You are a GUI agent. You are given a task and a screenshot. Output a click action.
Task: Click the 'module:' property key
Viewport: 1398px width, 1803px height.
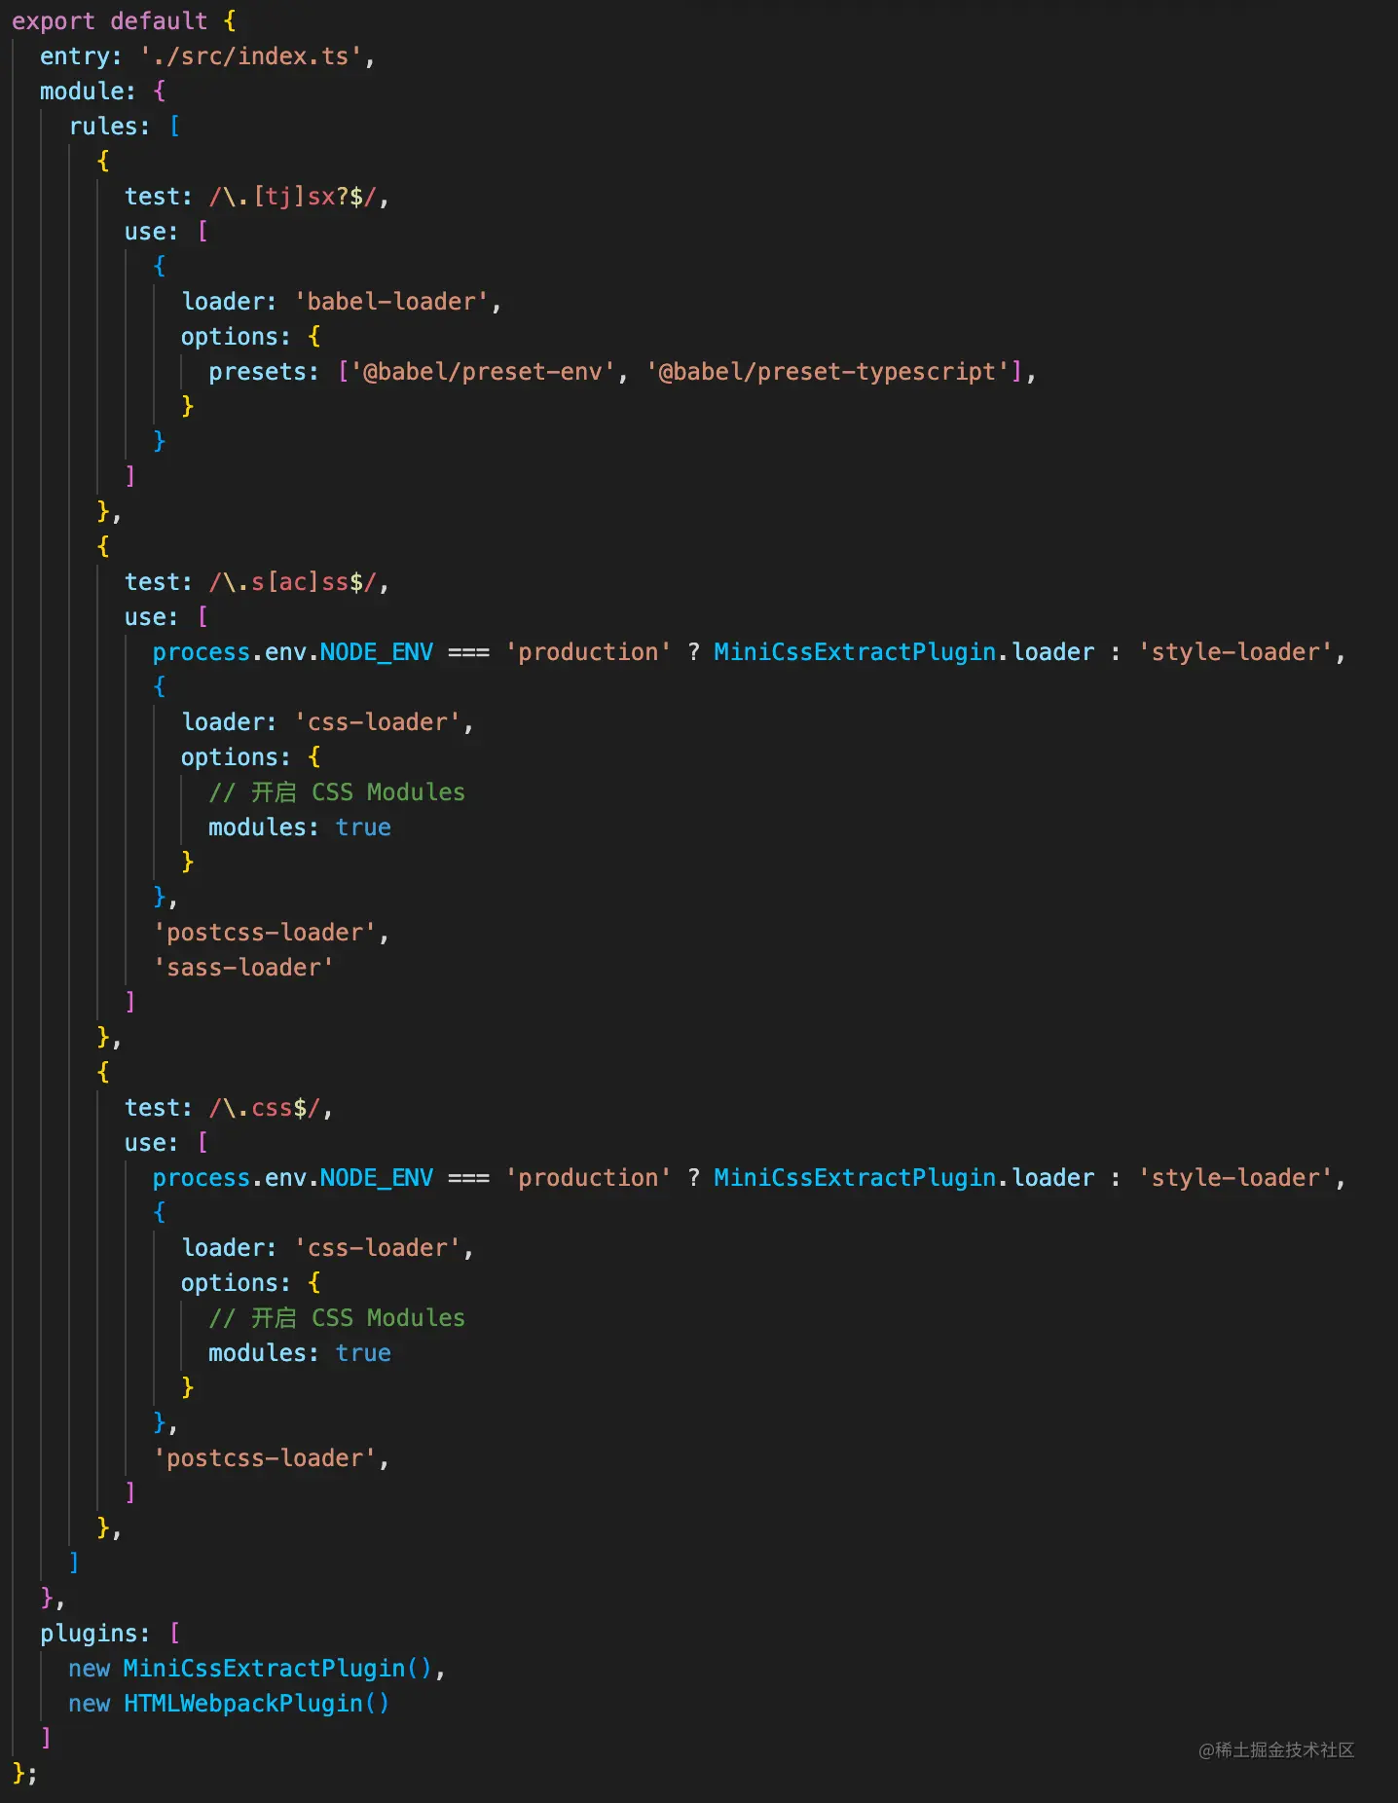88,92
